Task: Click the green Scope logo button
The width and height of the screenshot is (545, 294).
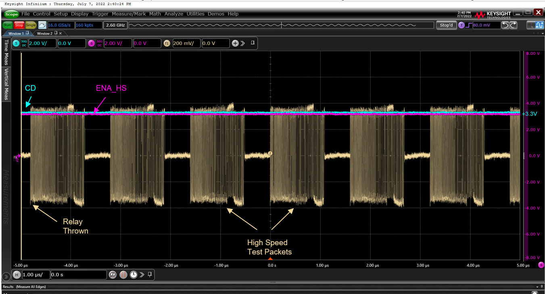Action: [x=12, y=14]
